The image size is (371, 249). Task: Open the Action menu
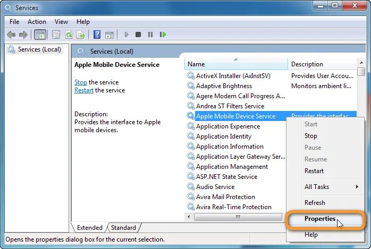[x=37, y=22]
